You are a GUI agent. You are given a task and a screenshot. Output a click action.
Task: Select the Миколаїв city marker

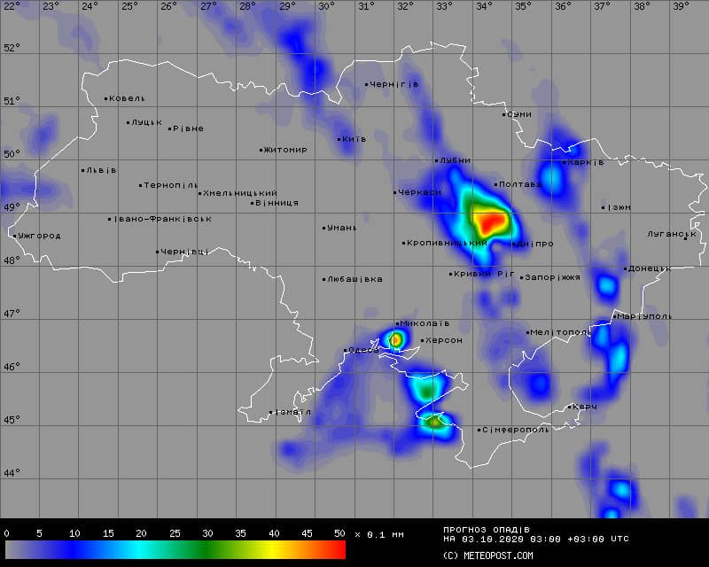tap(397, 324)
